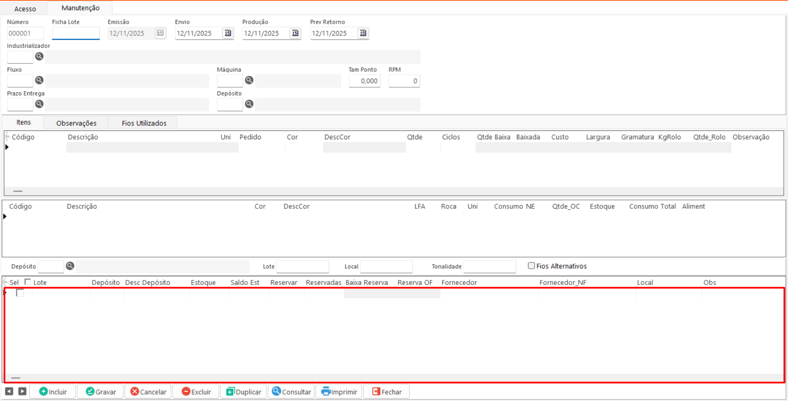Click the header Depósito lookup magnifier
The width and height of the screenshot is (788, 401).
[249, 104]
